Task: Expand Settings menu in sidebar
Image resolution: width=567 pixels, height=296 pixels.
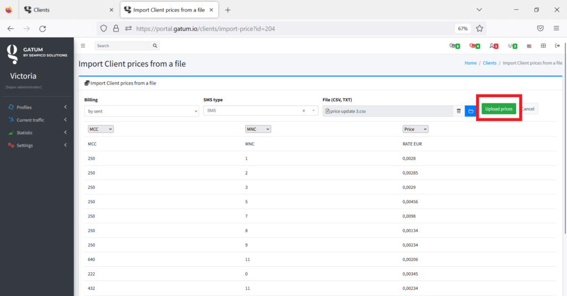Action: 37,145
